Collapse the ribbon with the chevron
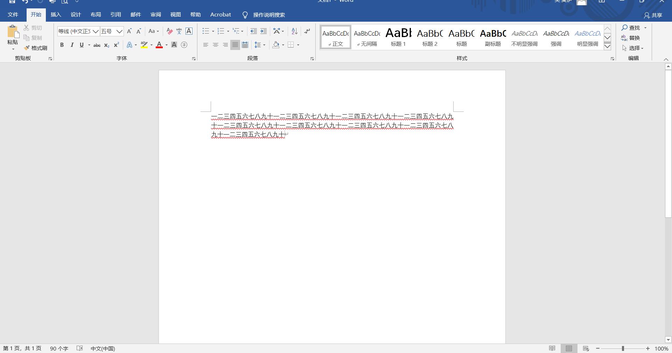The width and height of the screenshot is (672, 353). click(x=666, y=59)
